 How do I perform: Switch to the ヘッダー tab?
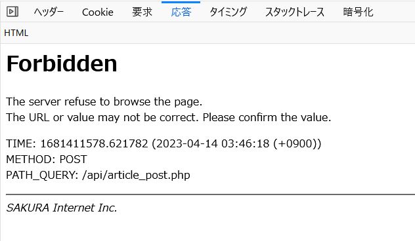coord(49,12)
